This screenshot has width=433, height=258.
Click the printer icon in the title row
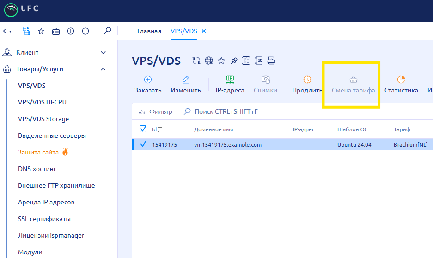[x=271, y=61]
